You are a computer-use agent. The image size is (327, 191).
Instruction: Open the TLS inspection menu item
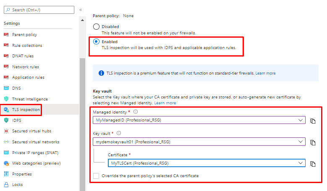pos(26,110)
